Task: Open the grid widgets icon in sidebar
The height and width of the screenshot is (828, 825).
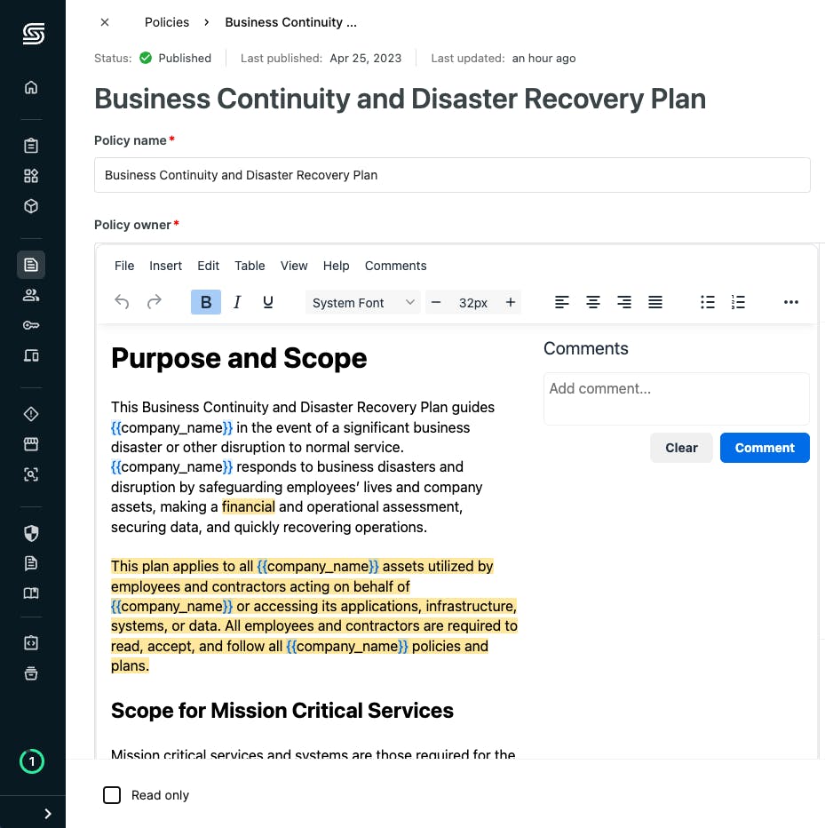Action: 31,176
